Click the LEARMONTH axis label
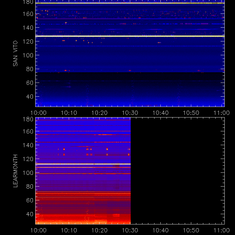The height and width of the screenshot is (235, 235). click(x=15, y=171)
